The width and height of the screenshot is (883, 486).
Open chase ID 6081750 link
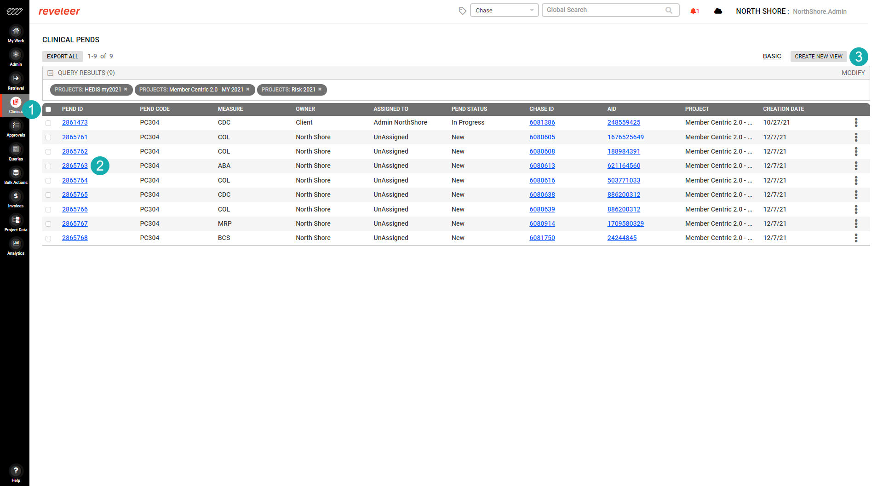(x=542, y=238)
